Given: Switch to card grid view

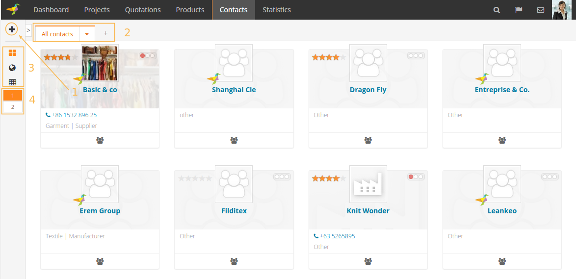Looking at the screenshot, I should tap(13, 53).
